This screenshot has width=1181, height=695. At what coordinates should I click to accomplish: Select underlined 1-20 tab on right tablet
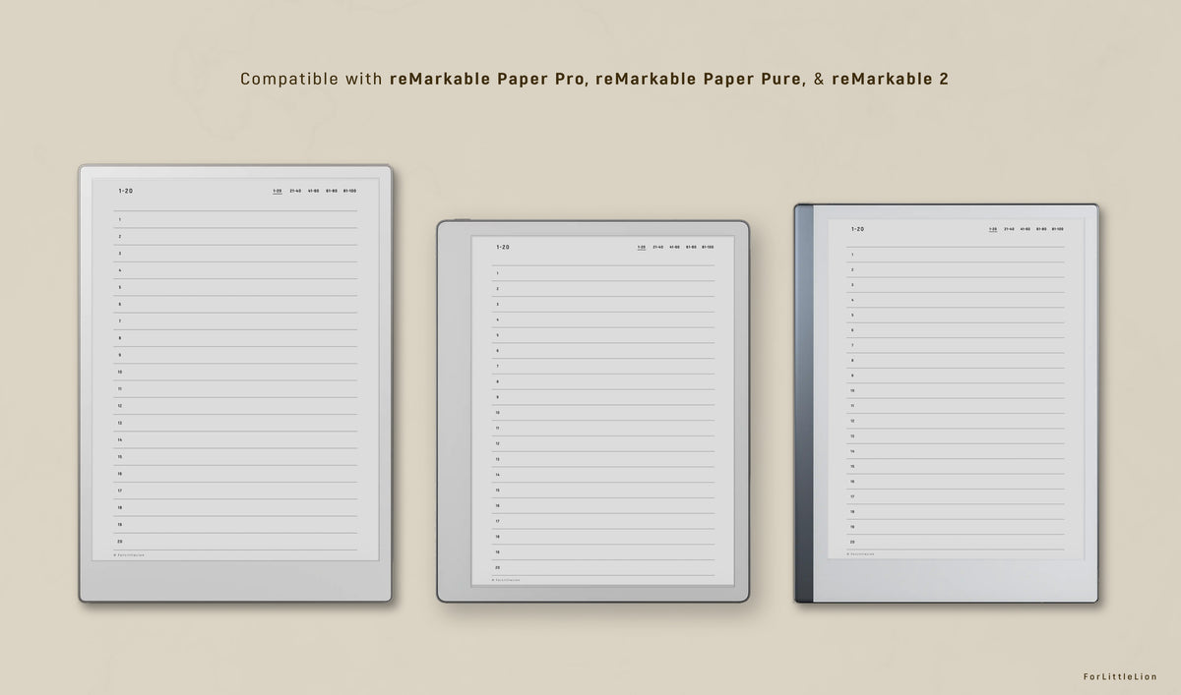coord(994,228)
